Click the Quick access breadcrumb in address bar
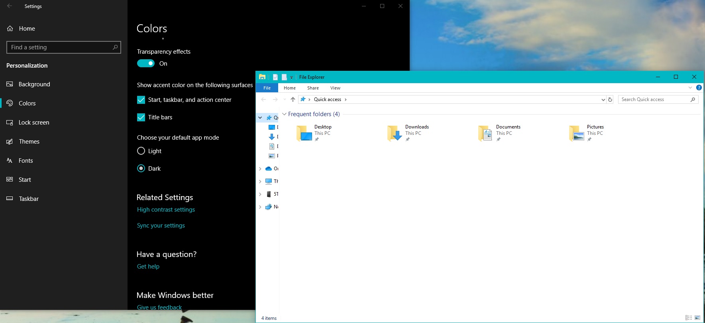The width and height of the screenshot is (705, 323). tap(328, 99)
